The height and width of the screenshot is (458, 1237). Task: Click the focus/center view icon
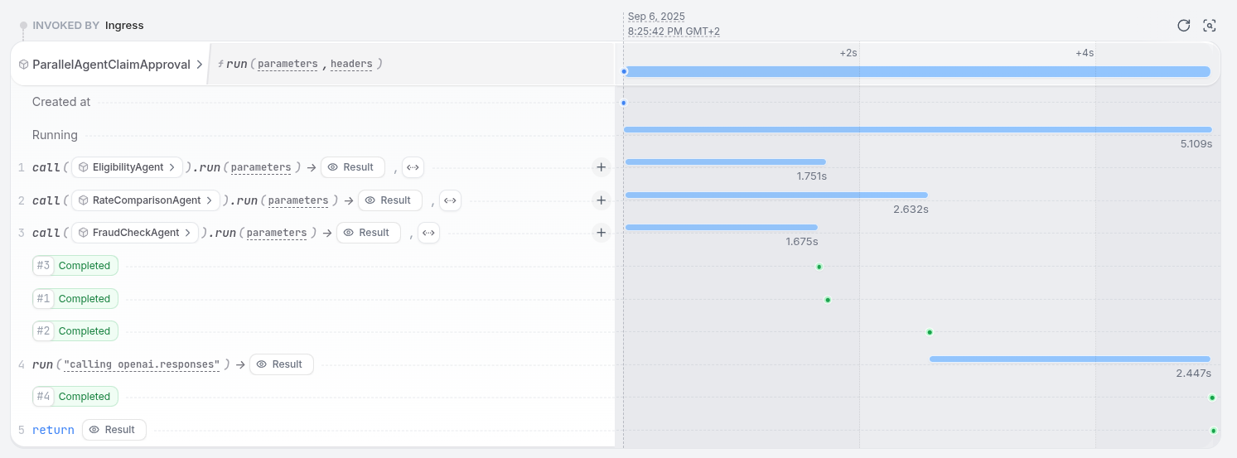point(1210,26)
